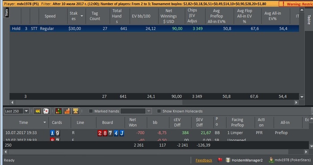Open the Stakes column sort arrow
Viewport: 313px width, 165px height.
(x=82, y=16)
